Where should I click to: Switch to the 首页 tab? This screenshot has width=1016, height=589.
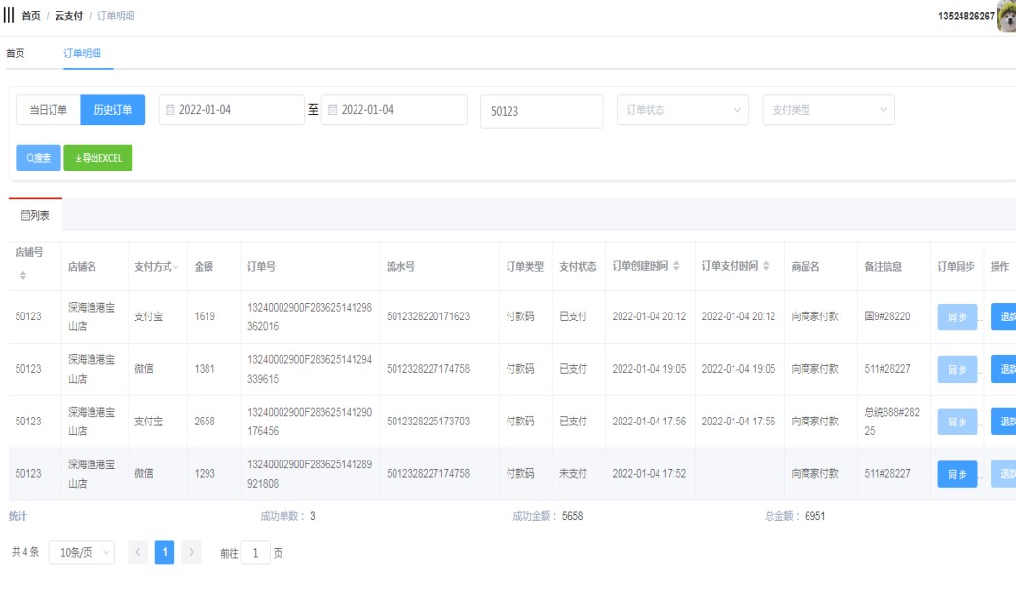(16, 54)
